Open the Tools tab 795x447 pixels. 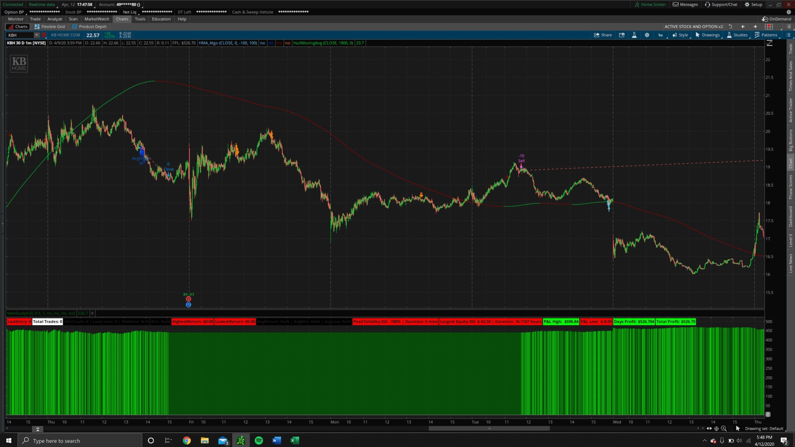point(140,19)
